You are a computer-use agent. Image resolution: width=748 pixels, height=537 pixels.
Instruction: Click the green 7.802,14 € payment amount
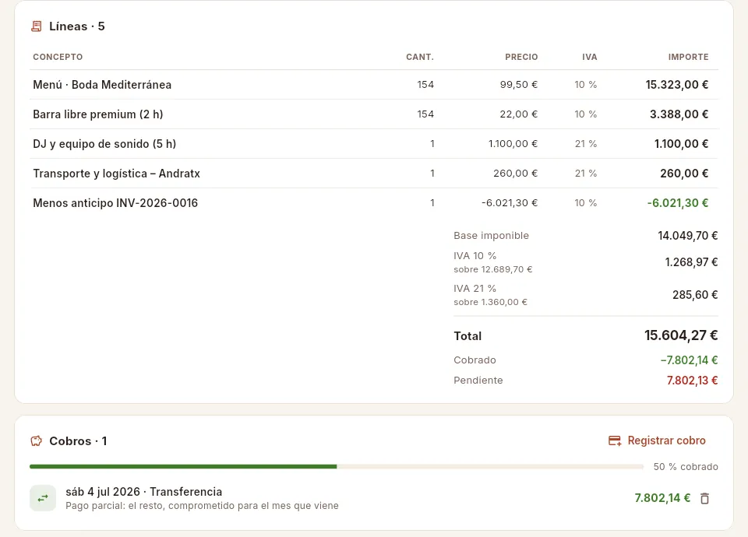coord(662,498)
